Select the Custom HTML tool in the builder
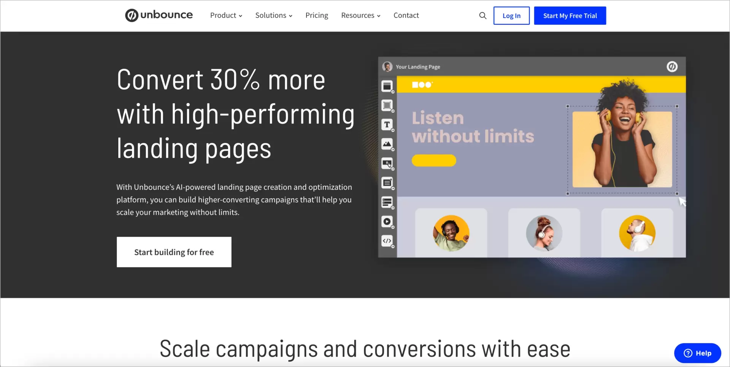Screen dimensions: 730x367 [387, 241]
